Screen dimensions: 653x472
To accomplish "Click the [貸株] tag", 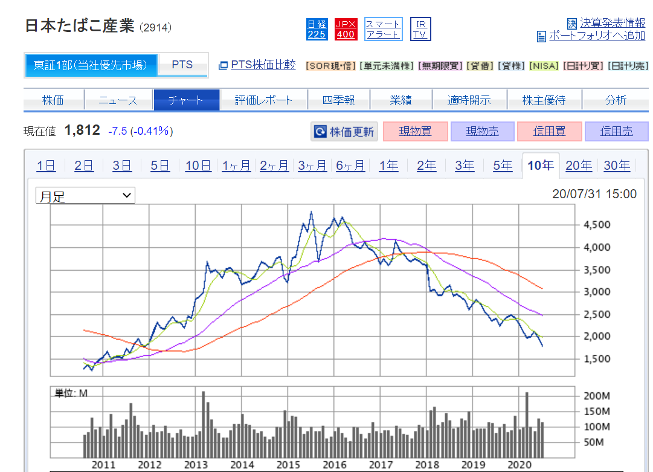I will click(512, 66).
